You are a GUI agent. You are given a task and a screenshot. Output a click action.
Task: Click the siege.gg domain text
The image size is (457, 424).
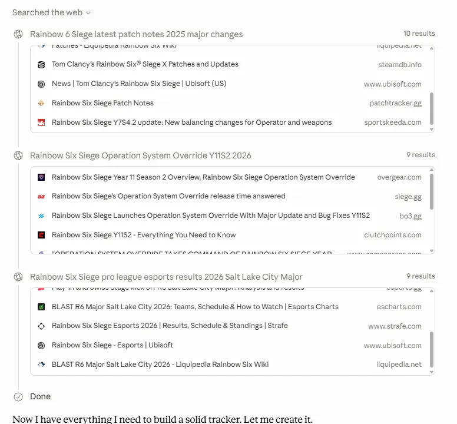[x=408, y=197]
